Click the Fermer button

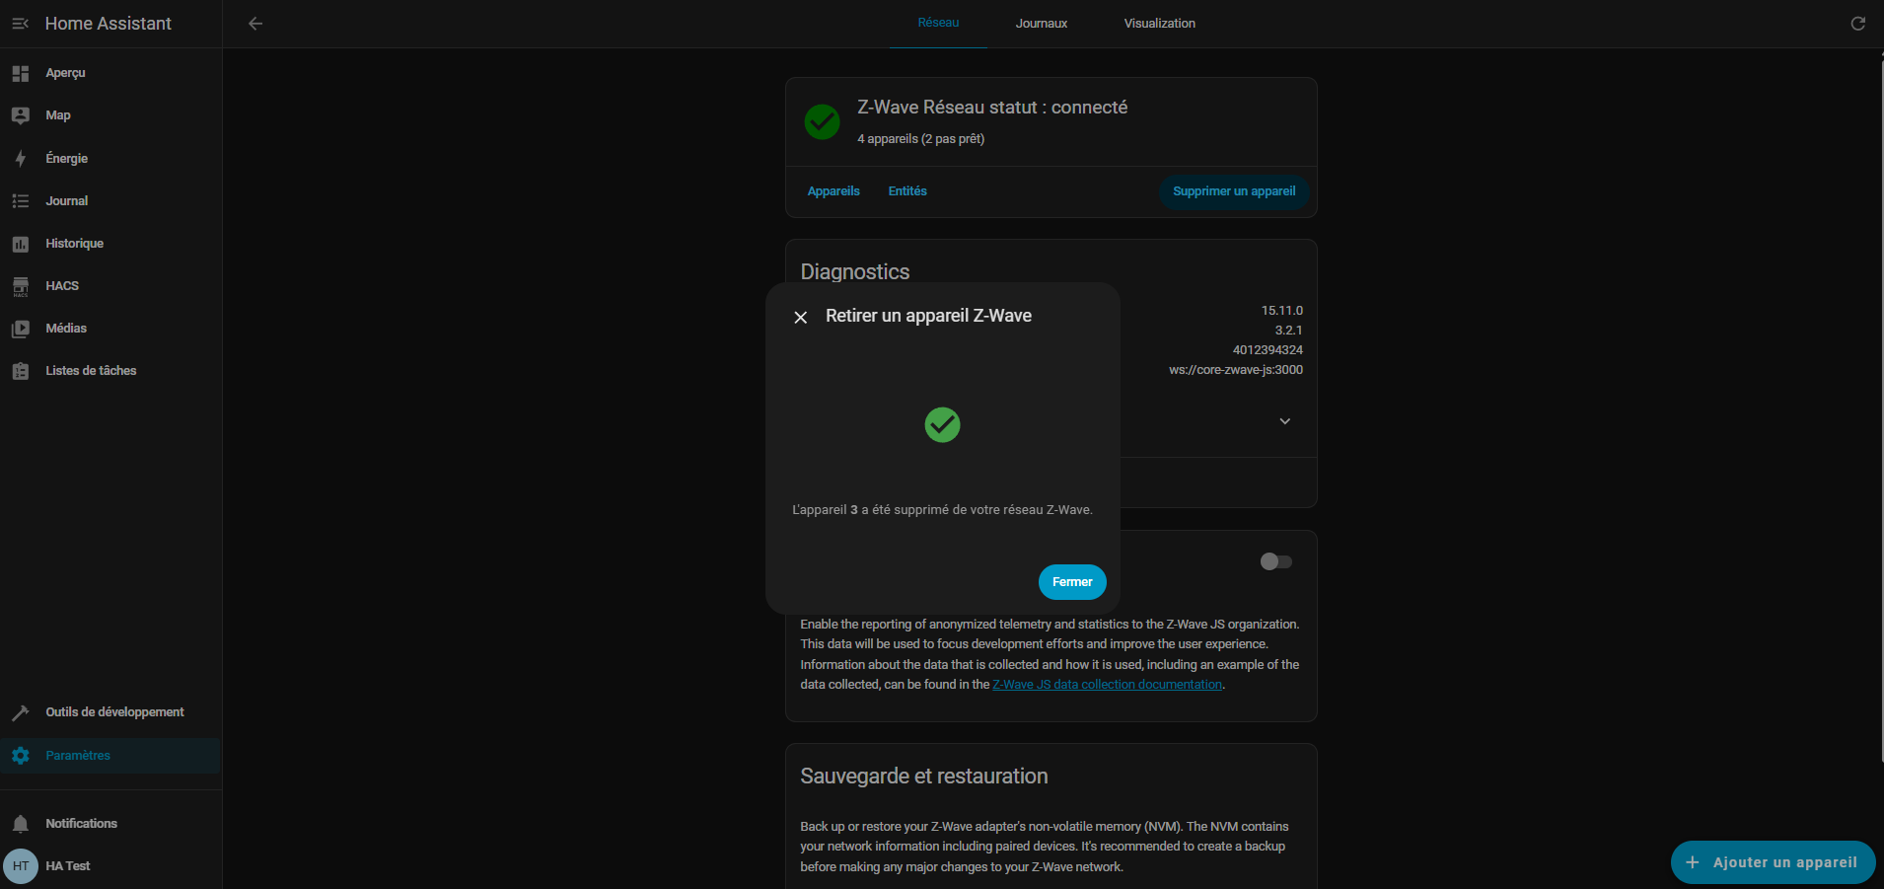(1072, 582)
